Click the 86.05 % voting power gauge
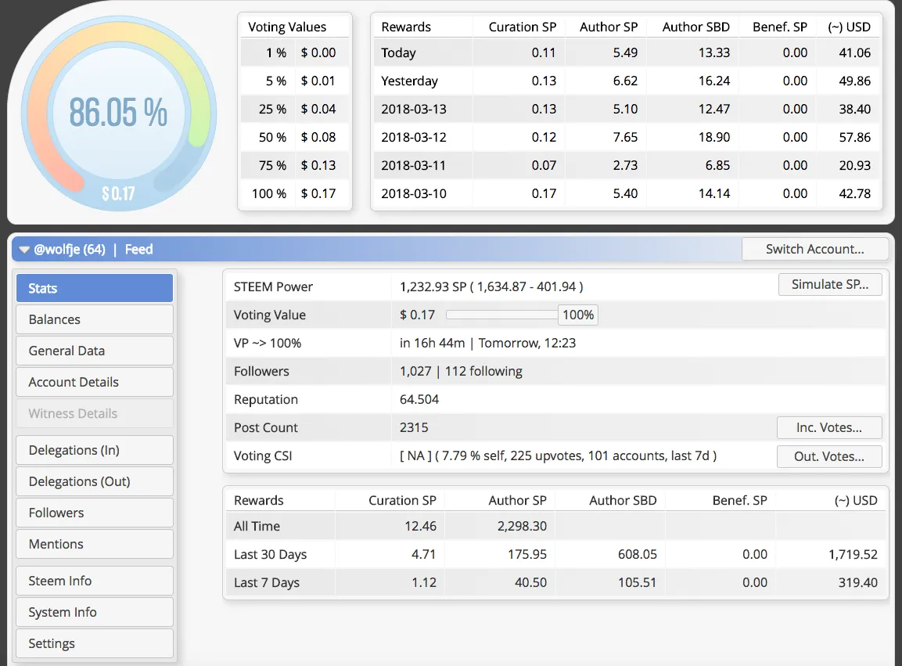Screen dimensions: 902x666 point(118,113)
